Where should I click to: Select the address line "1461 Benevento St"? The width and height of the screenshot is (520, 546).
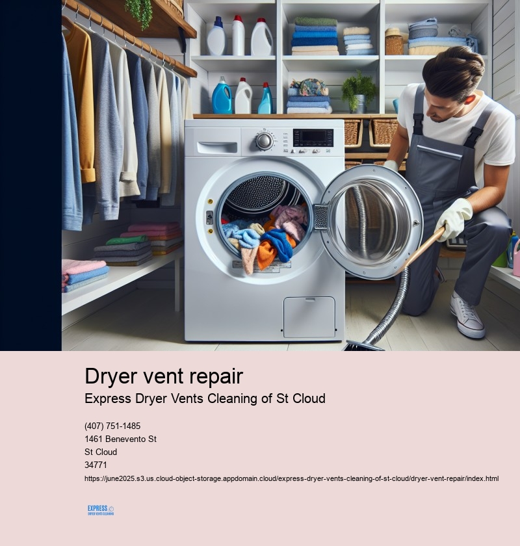(120, 439)
